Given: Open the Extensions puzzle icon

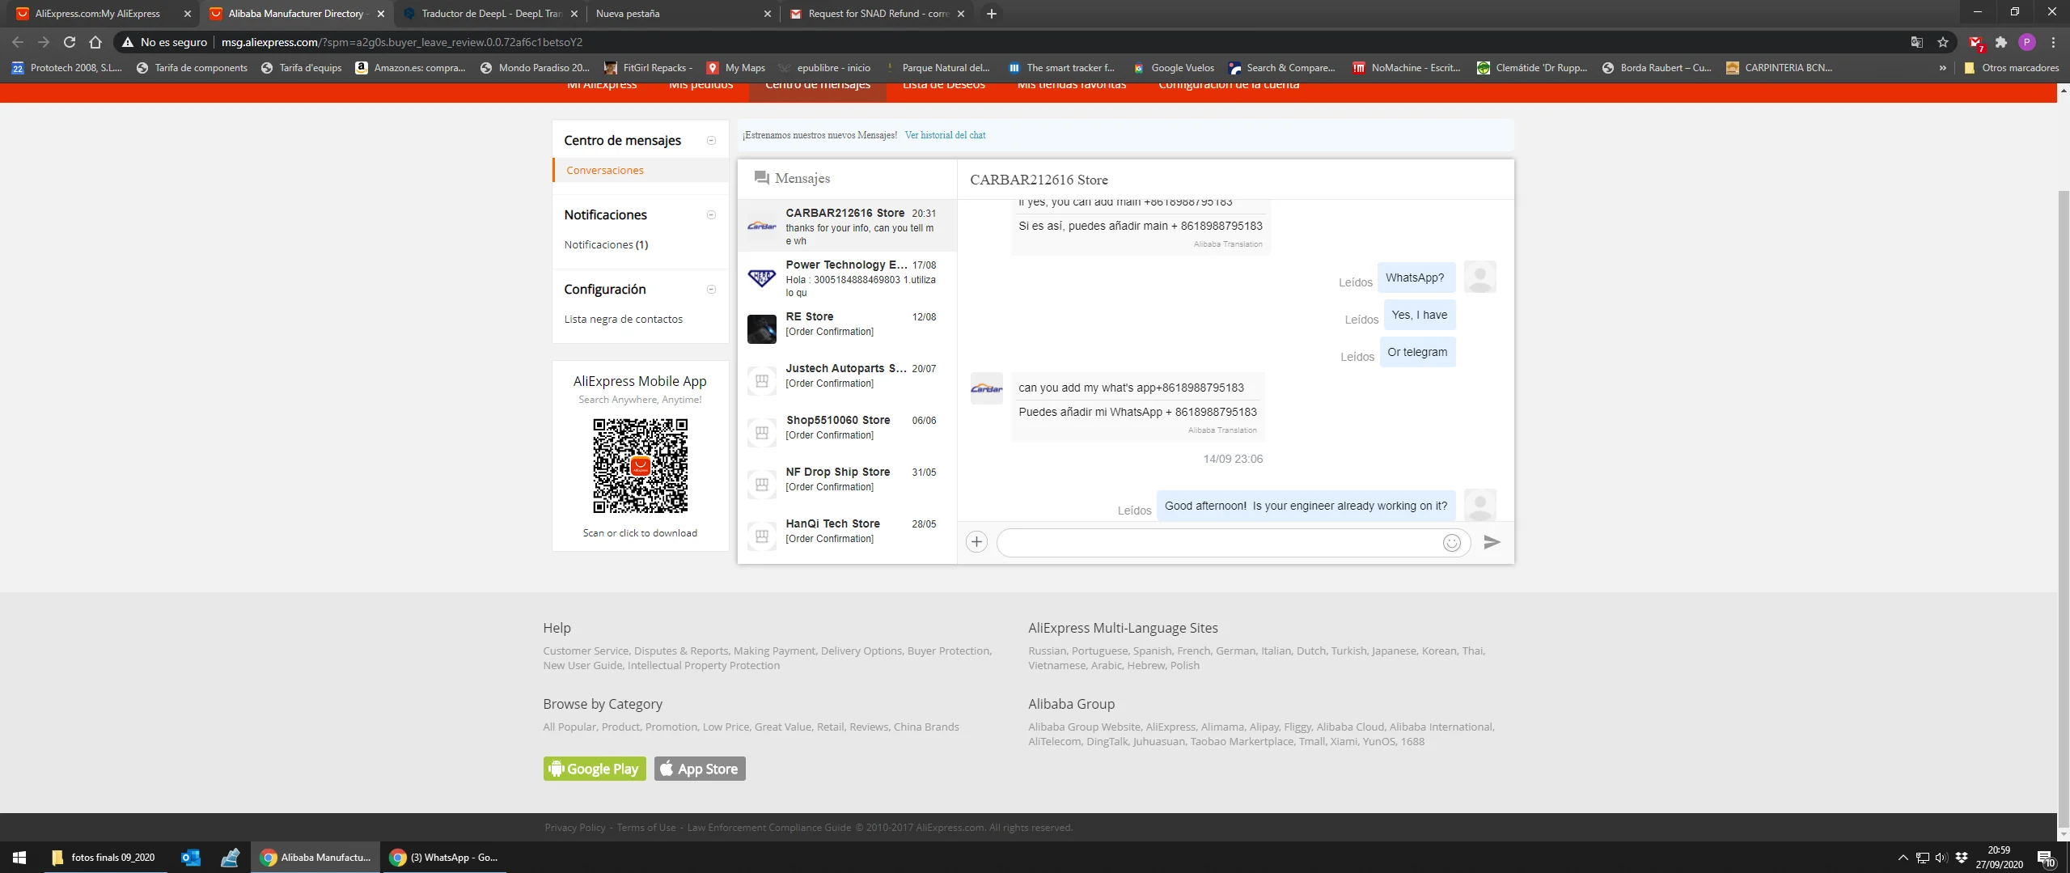Looking at the screenshot, I should click(x=2001, y=42).
